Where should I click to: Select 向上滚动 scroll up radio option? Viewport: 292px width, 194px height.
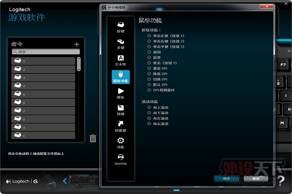149,108
